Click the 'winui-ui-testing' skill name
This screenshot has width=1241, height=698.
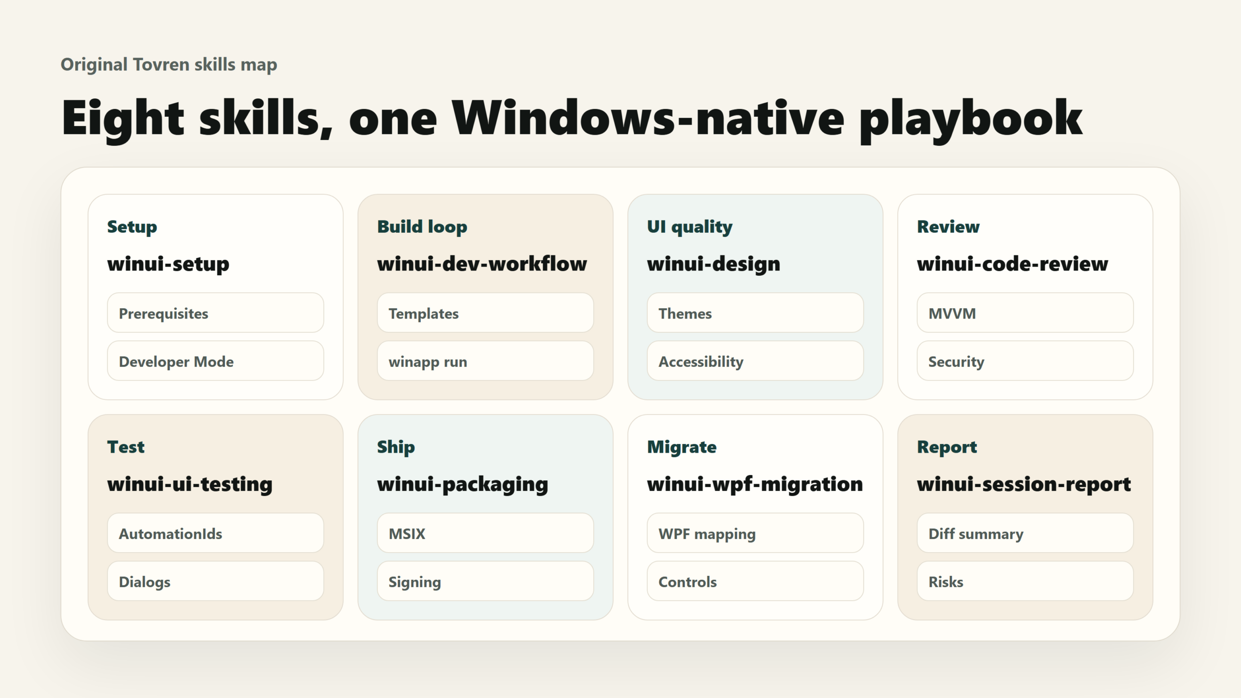(190, 484)
